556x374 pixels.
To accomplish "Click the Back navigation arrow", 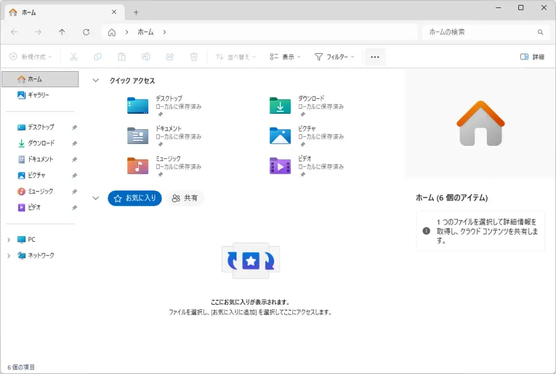I will point(14,32).
